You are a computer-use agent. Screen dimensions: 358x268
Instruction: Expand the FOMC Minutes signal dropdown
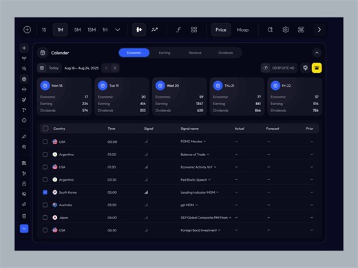[x=204, y=142]
